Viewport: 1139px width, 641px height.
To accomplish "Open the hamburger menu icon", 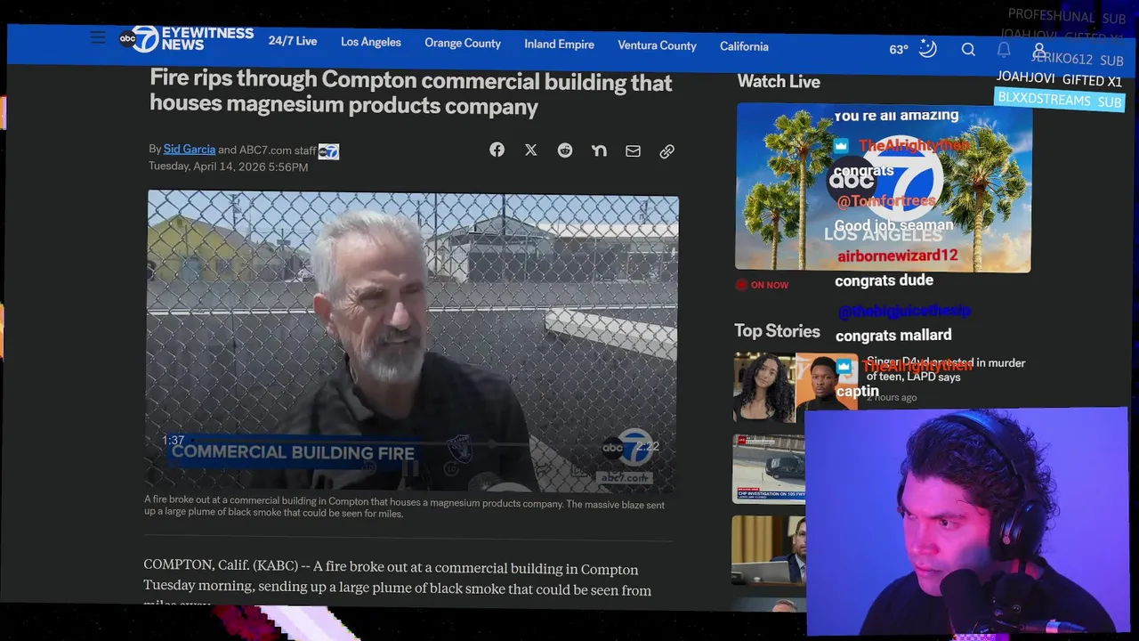I will pos(98,37).
